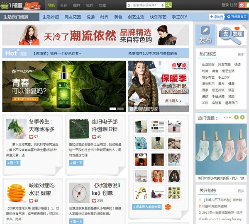Click the 百度新首页 button
Image resolution: width=249 pixels, height=224 pixels.
tap(237, 17)
